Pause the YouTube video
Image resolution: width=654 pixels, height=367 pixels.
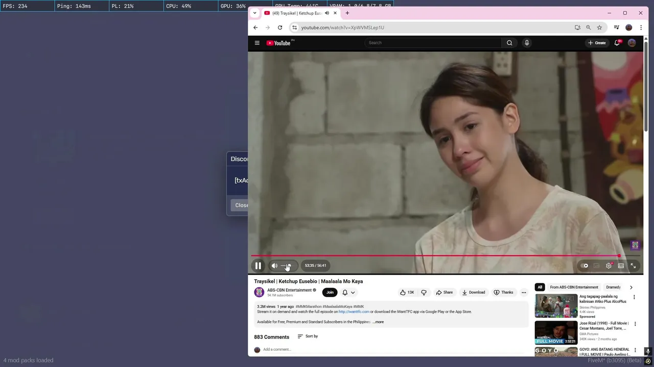pos(258,266)
